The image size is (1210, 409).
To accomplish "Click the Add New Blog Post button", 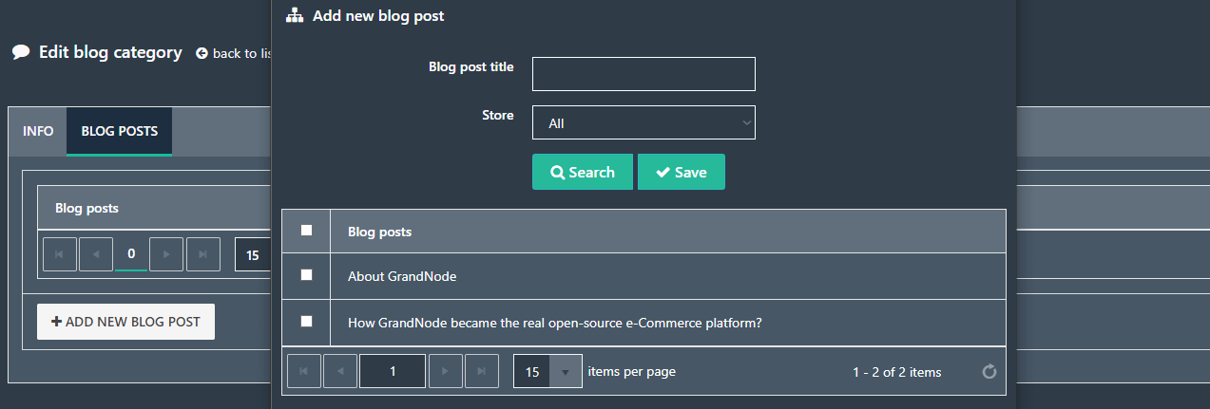I will (125, 322).
